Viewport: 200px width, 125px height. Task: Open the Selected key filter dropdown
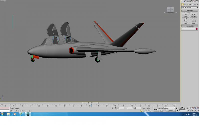(169, 108)
